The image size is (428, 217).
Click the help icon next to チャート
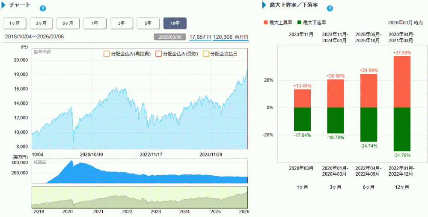click(42, 8)
